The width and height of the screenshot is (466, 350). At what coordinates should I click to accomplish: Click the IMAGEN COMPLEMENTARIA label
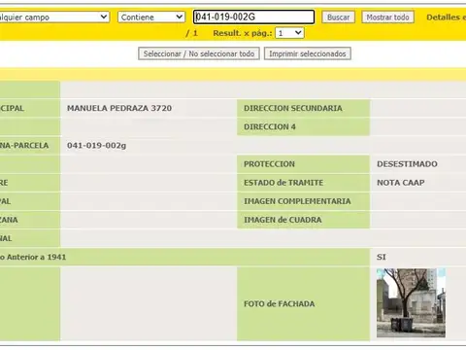pos(297,201)
